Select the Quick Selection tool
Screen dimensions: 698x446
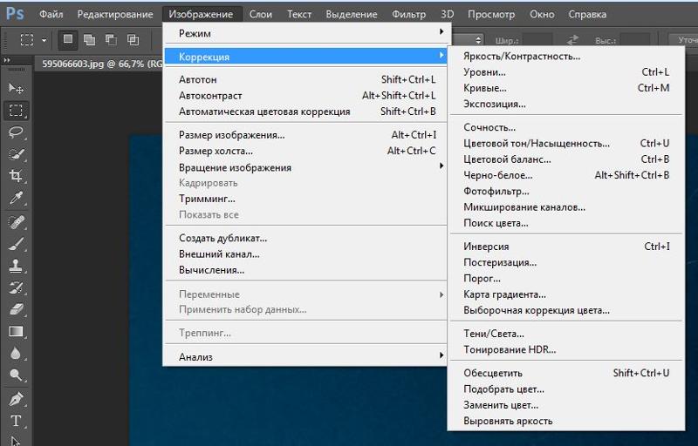coord(16,154)
